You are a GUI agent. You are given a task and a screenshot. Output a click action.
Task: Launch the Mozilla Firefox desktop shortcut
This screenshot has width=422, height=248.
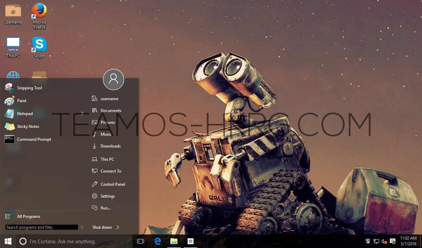(40, 16)
